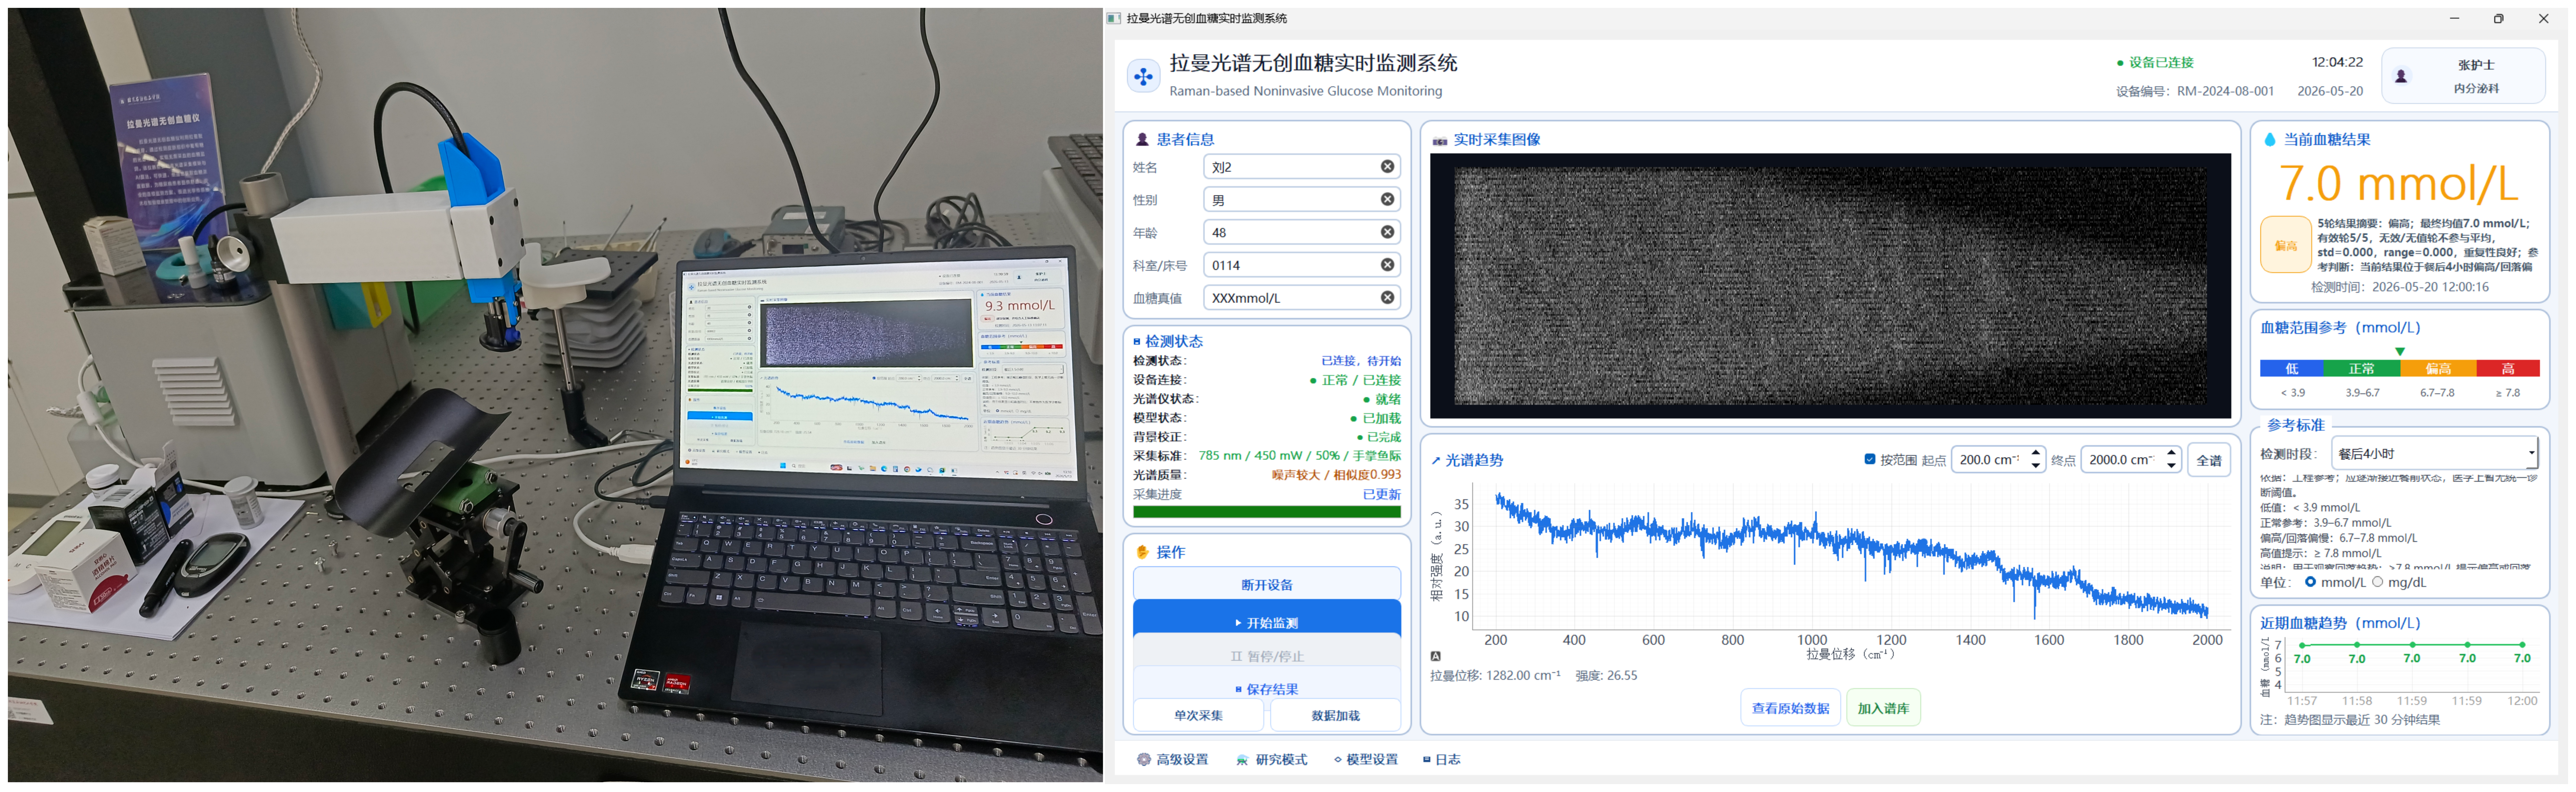This screenshot has height=792, width=2576.
Task: Click the triangle marker above the glucose range bar
Action: tap(2400, 352)
